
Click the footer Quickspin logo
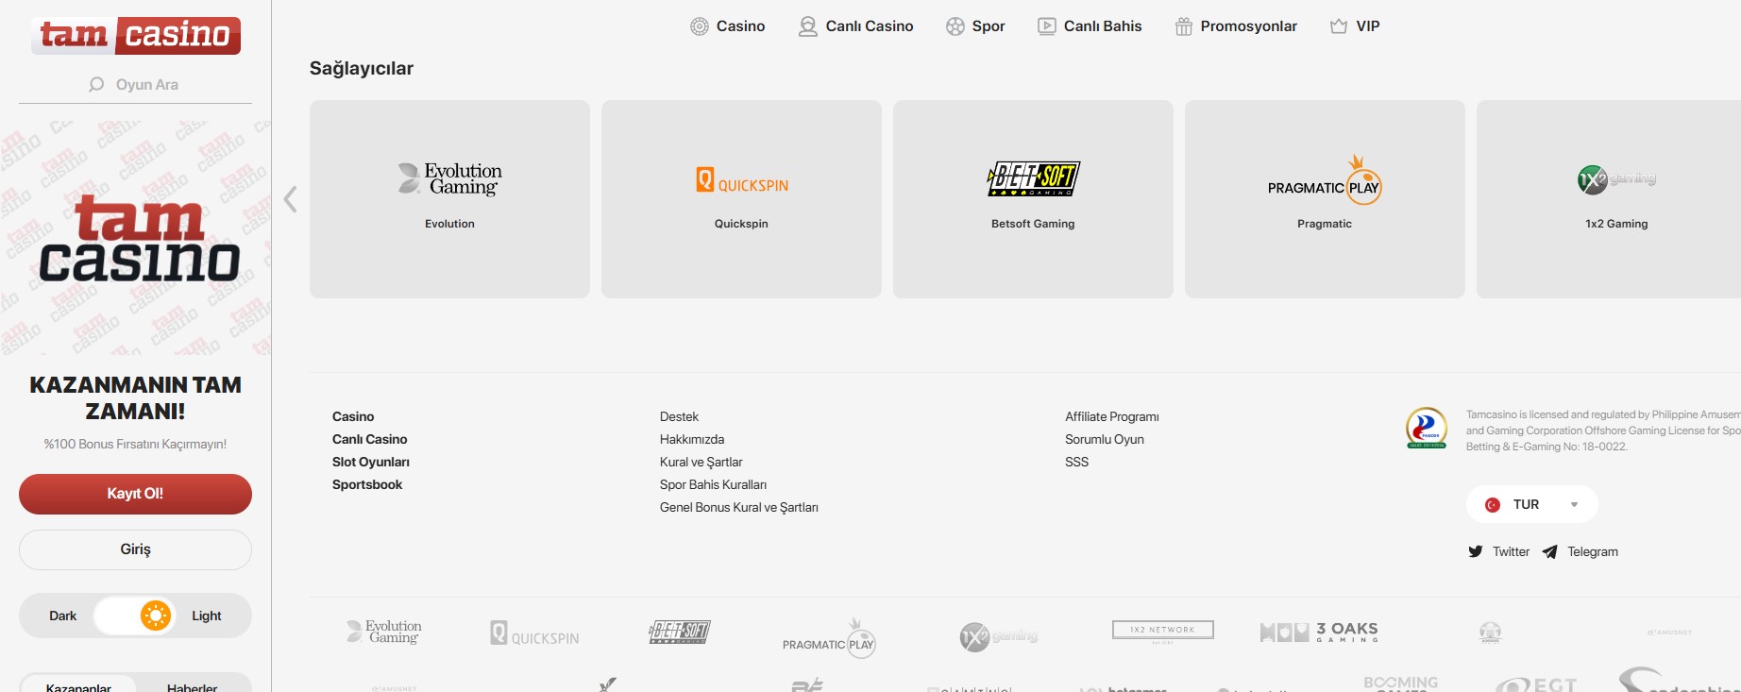click(534, 633)
